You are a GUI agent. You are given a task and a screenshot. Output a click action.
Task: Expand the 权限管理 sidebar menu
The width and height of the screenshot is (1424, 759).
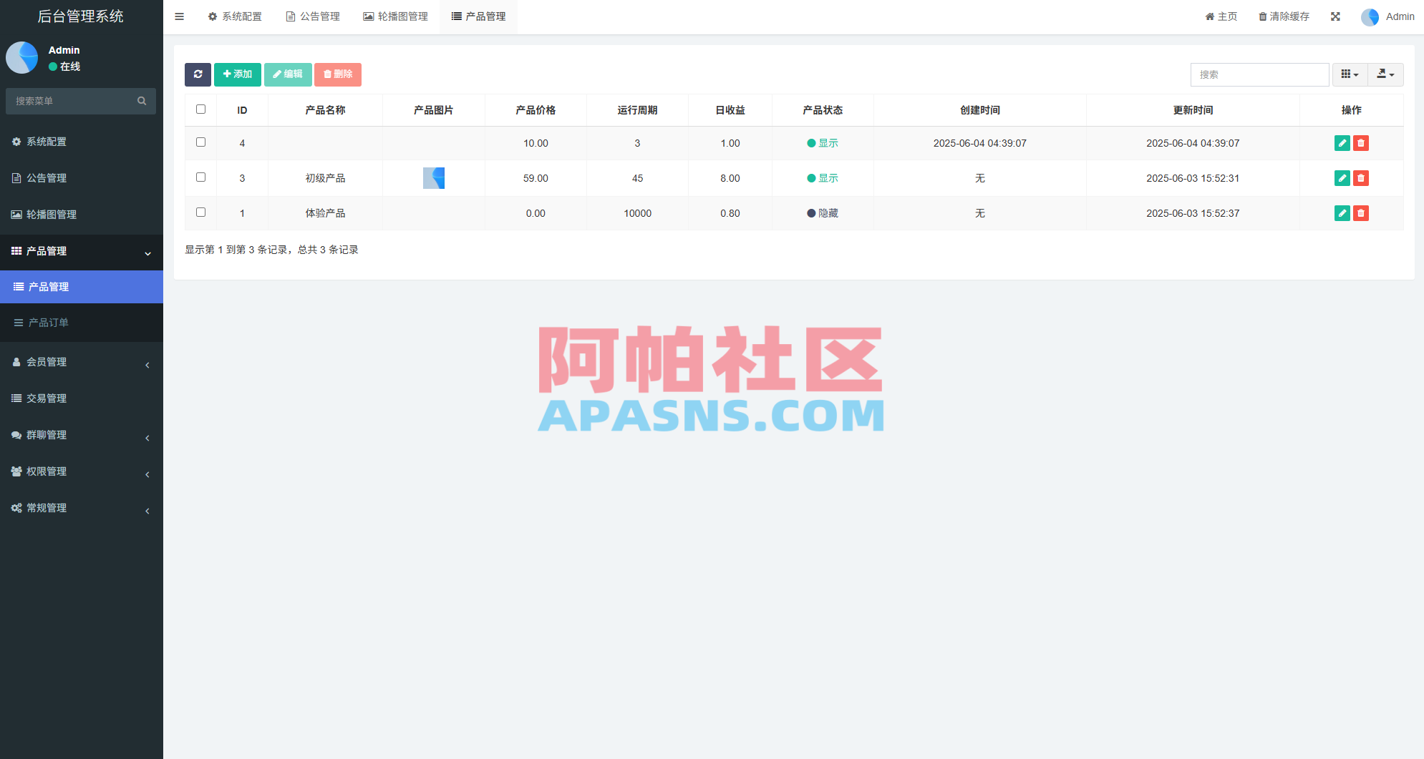(x=47, y=471)
